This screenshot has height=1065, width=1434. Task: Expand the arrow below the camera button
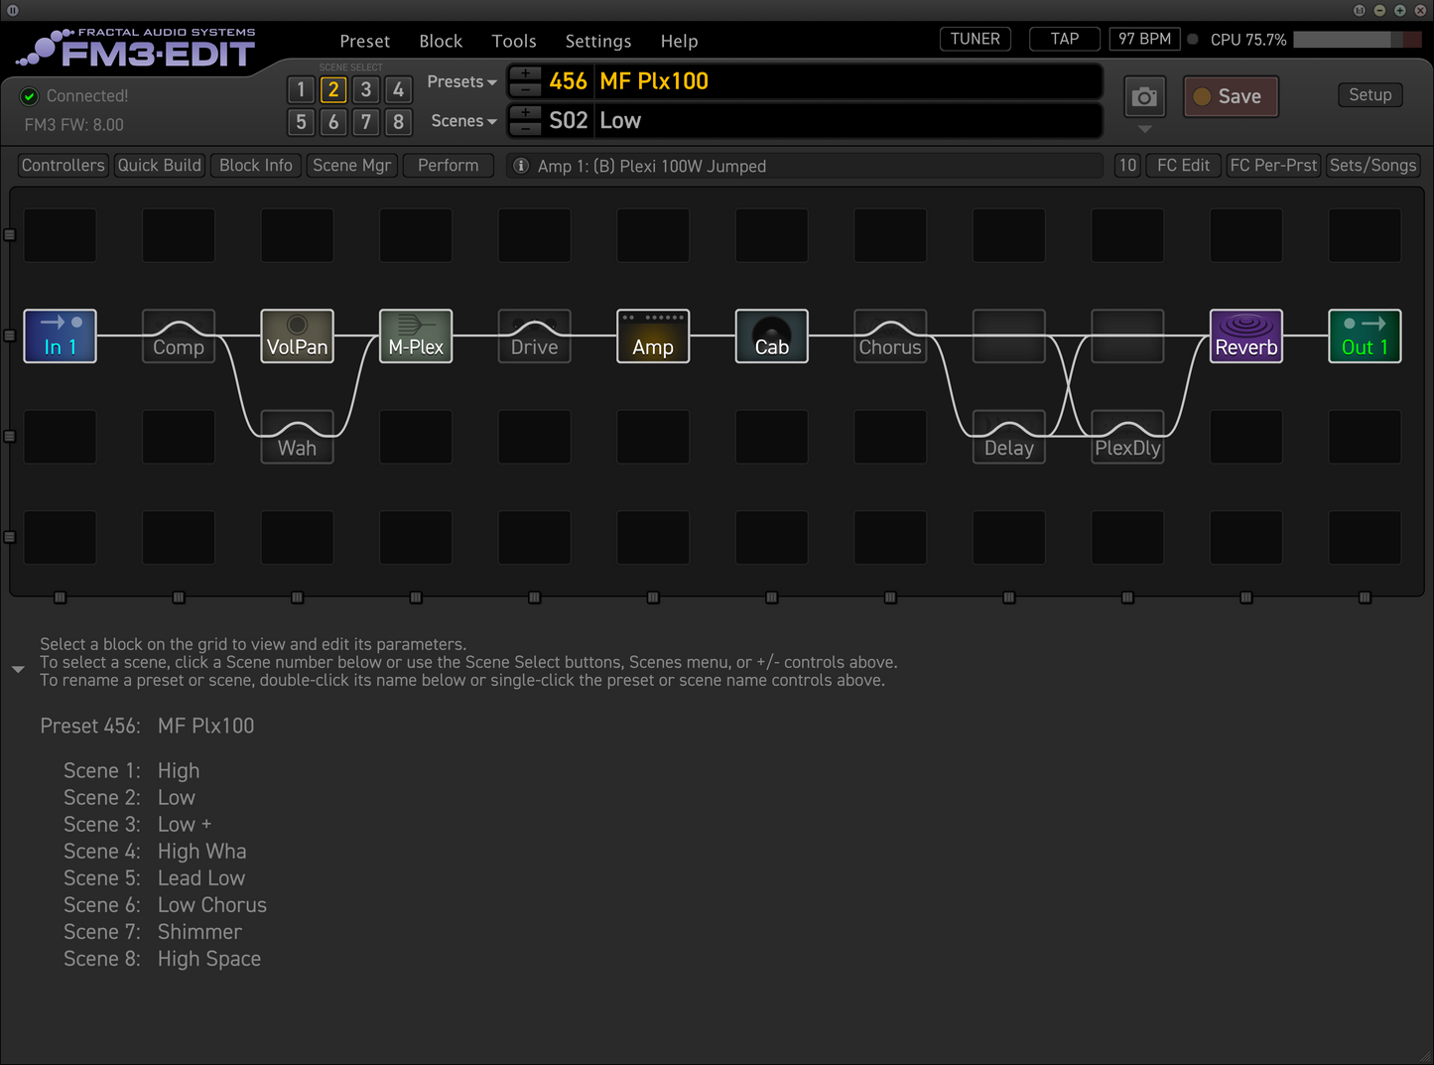point(1144,129)
